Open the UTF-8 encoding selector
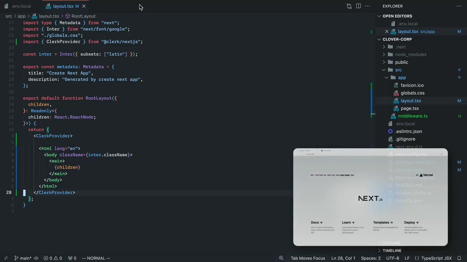This screenshot has height=262, width=467. tap(393, 258)
